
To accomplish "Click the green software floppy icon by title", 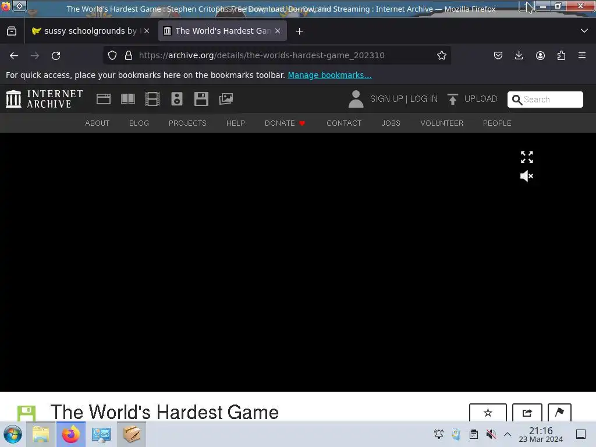I will pos(27,413).
